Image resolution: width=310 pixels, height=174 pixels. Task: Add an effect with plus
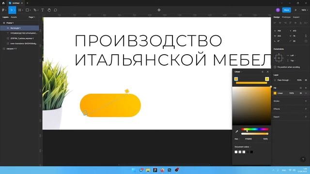tap(306, 109)
